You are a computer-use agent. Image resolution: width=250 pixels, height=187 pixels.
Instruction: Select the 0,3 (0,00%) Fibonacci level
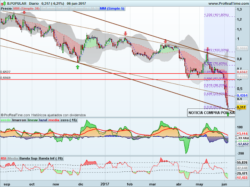click(212, 107)
